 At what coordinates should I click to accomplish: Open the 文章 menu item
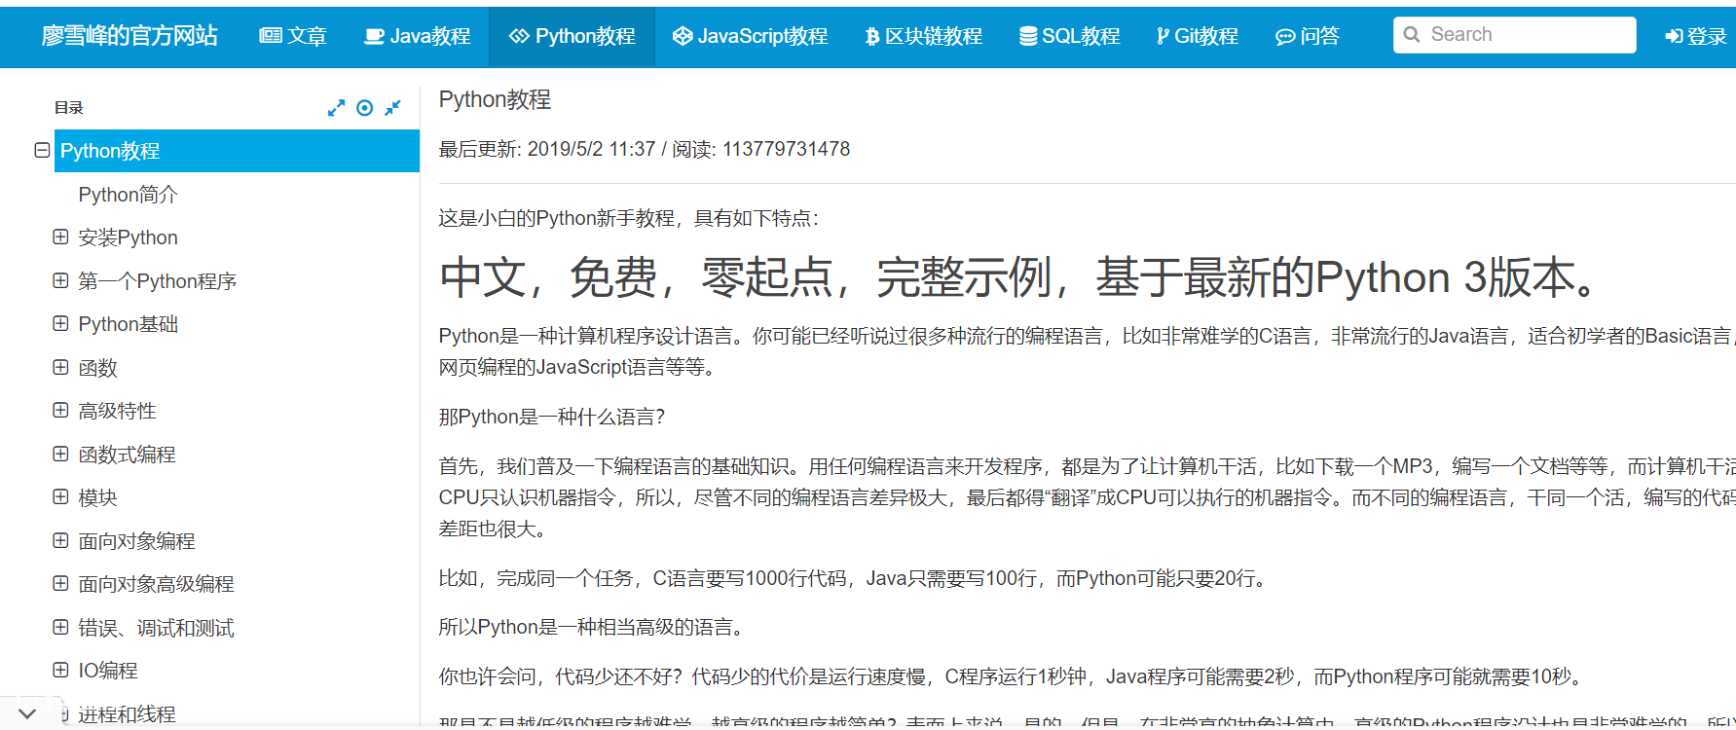[293, 36]
